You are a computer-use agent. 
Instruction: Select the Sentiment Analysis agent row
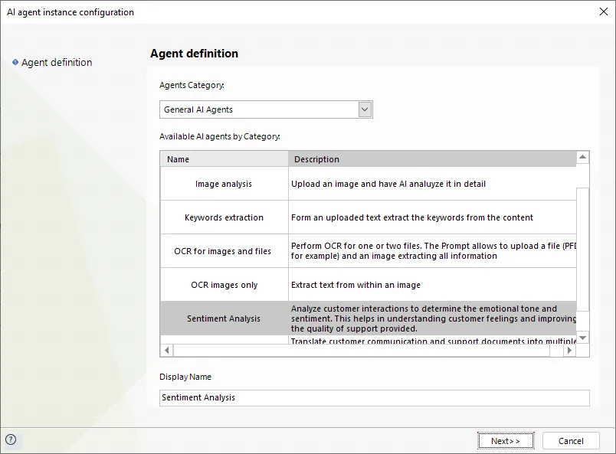[368, 318]
